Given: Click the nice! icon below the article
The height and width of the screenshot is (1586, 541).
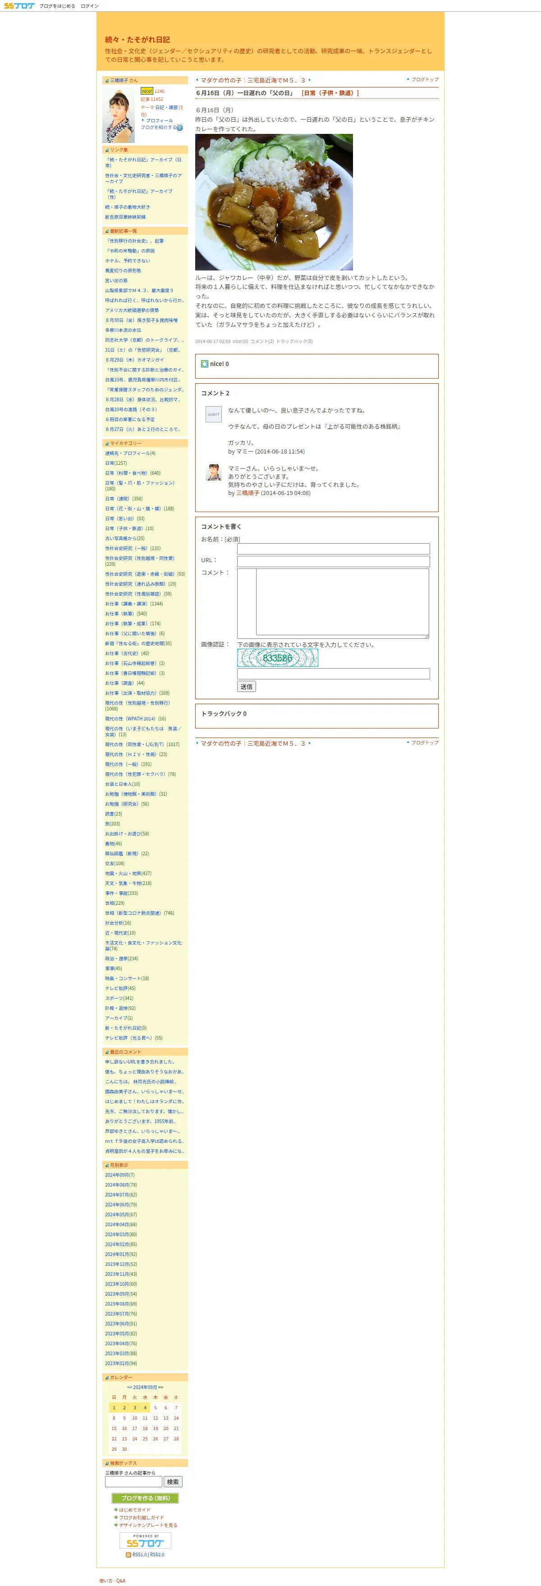Looking at the screenshot, I should [x=205, y=364].
